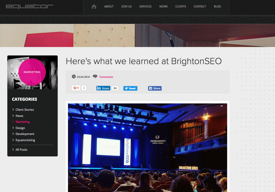Open the About menu item
Viewport: 275px width, 192px height.
[x=109, y=6]
